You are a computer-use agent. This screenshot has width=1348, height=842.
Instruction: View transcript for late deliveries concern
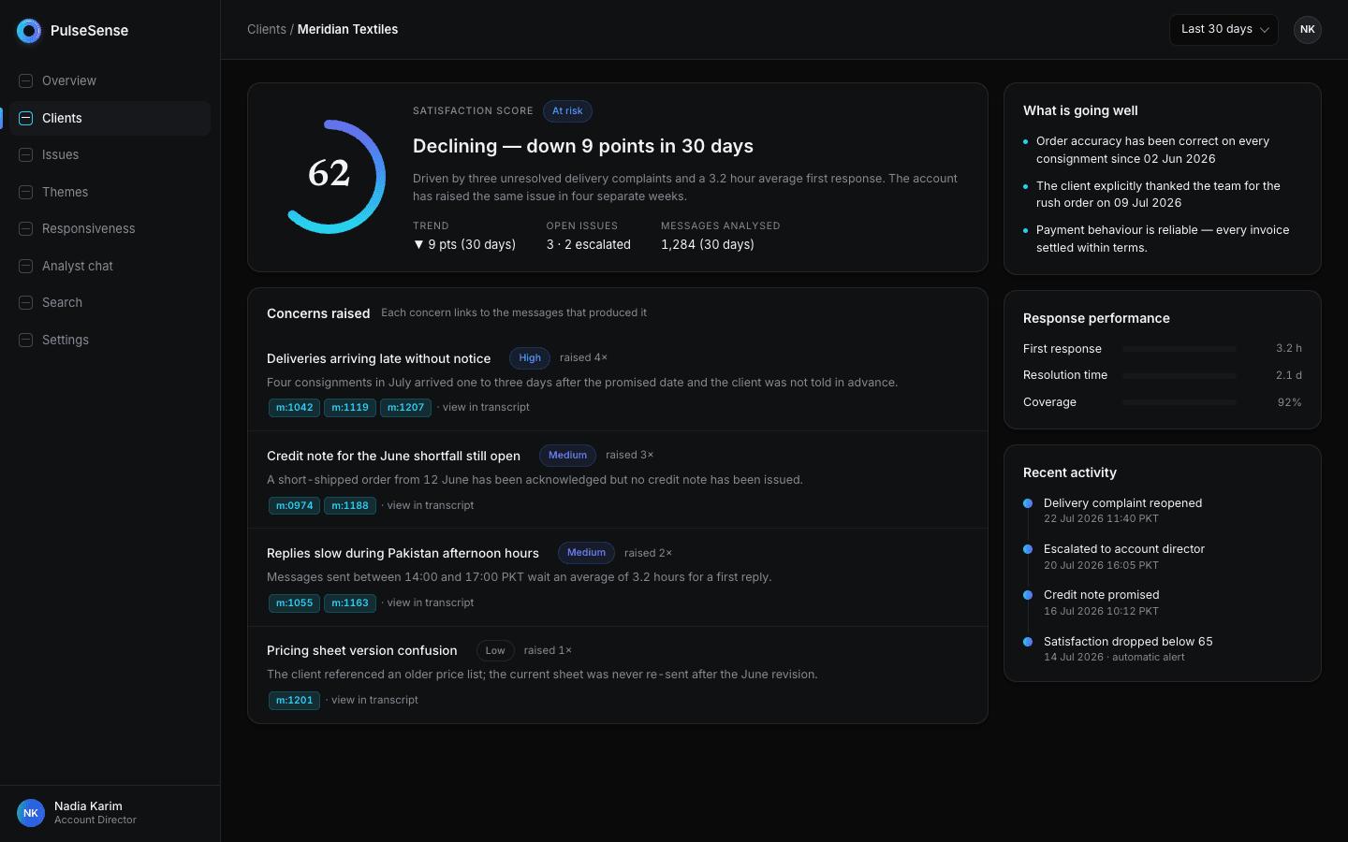tap(486, 408)
